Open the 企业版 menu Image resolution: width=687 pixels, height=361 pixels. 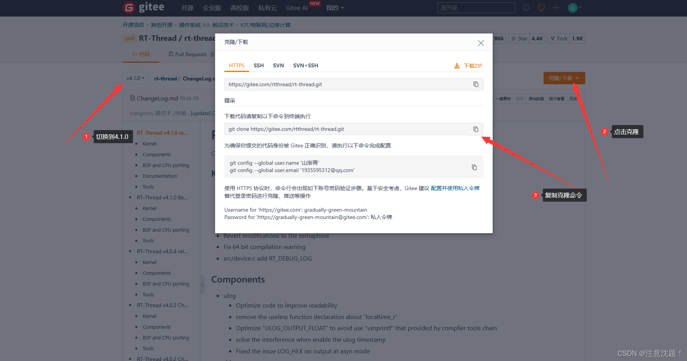212,8
